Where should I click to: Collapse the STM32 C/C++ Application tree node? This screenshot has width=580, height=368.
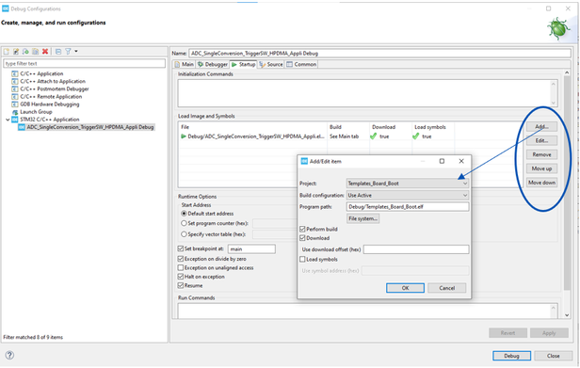[8, 120]
